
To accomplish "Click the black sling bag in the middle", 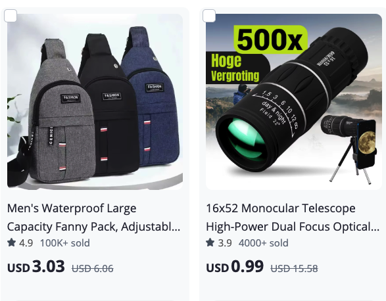I will coord(110,104).
